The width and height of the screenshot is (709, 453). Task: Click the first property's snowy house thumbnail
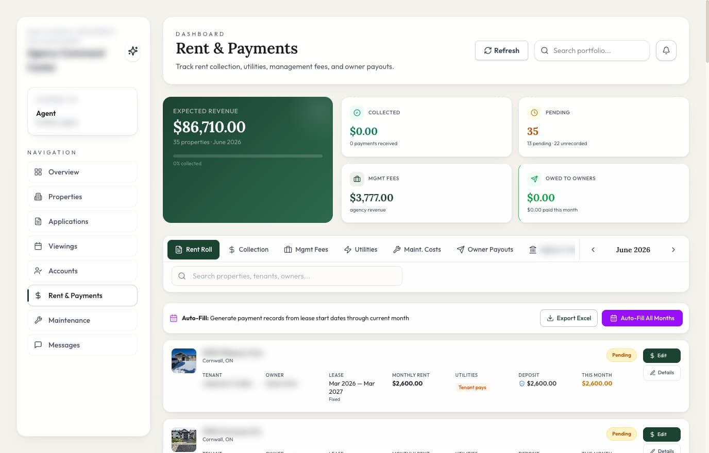click(x=184, y=361)
